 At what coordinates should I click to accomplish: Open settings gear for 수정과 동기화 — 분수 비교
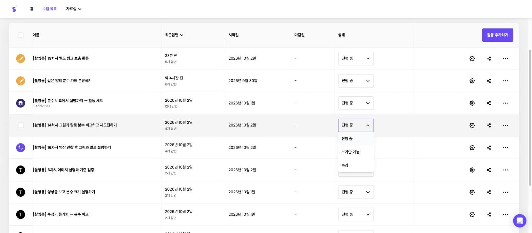click(x=472, y=214)
